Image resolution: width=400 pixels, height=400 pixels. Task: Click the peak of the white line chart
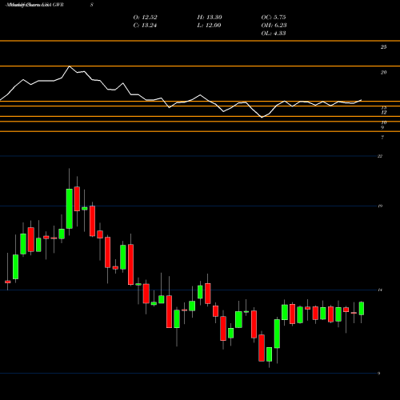[x=70, y=66]
